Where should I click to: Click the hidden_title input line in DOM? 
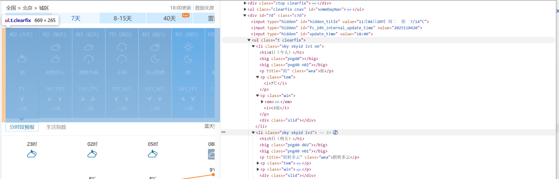340,22
